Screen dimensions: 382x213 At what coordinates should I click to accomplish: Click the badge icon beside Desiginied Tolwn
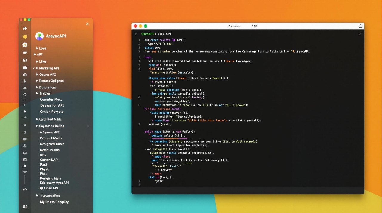pos(25,146)
